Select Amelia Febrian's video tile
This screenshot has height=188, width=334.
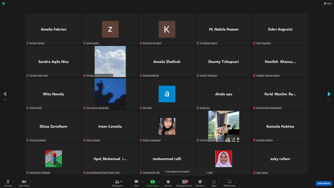pyautogui.click(x=53, y=29)
